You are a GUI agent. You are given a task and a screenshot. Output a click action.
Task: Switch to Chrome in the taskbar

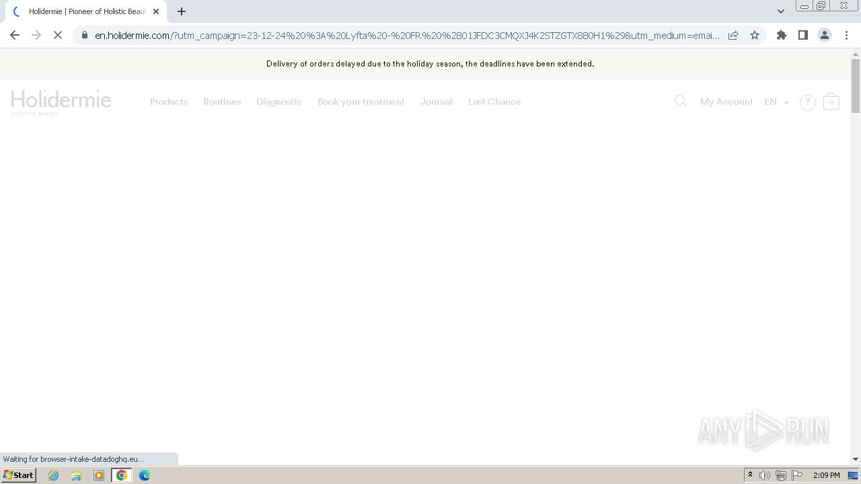tap(122, 475)
